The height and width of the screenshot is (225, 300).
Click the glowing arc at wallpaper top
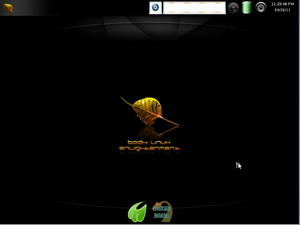[149, 23]
